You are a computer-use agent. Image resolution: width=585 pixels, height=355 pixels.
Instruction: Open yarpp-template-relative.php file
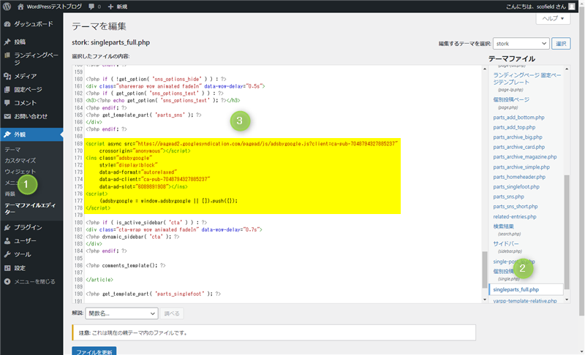[x=524, y=301]
